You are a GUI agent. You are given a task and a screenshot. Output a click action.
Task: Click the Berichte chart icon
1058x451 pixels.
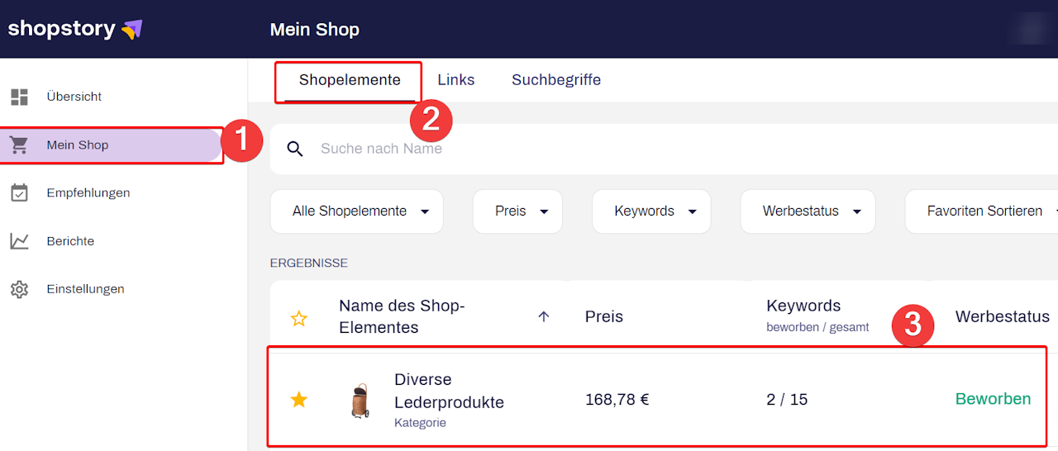click(x=19, y=241)
